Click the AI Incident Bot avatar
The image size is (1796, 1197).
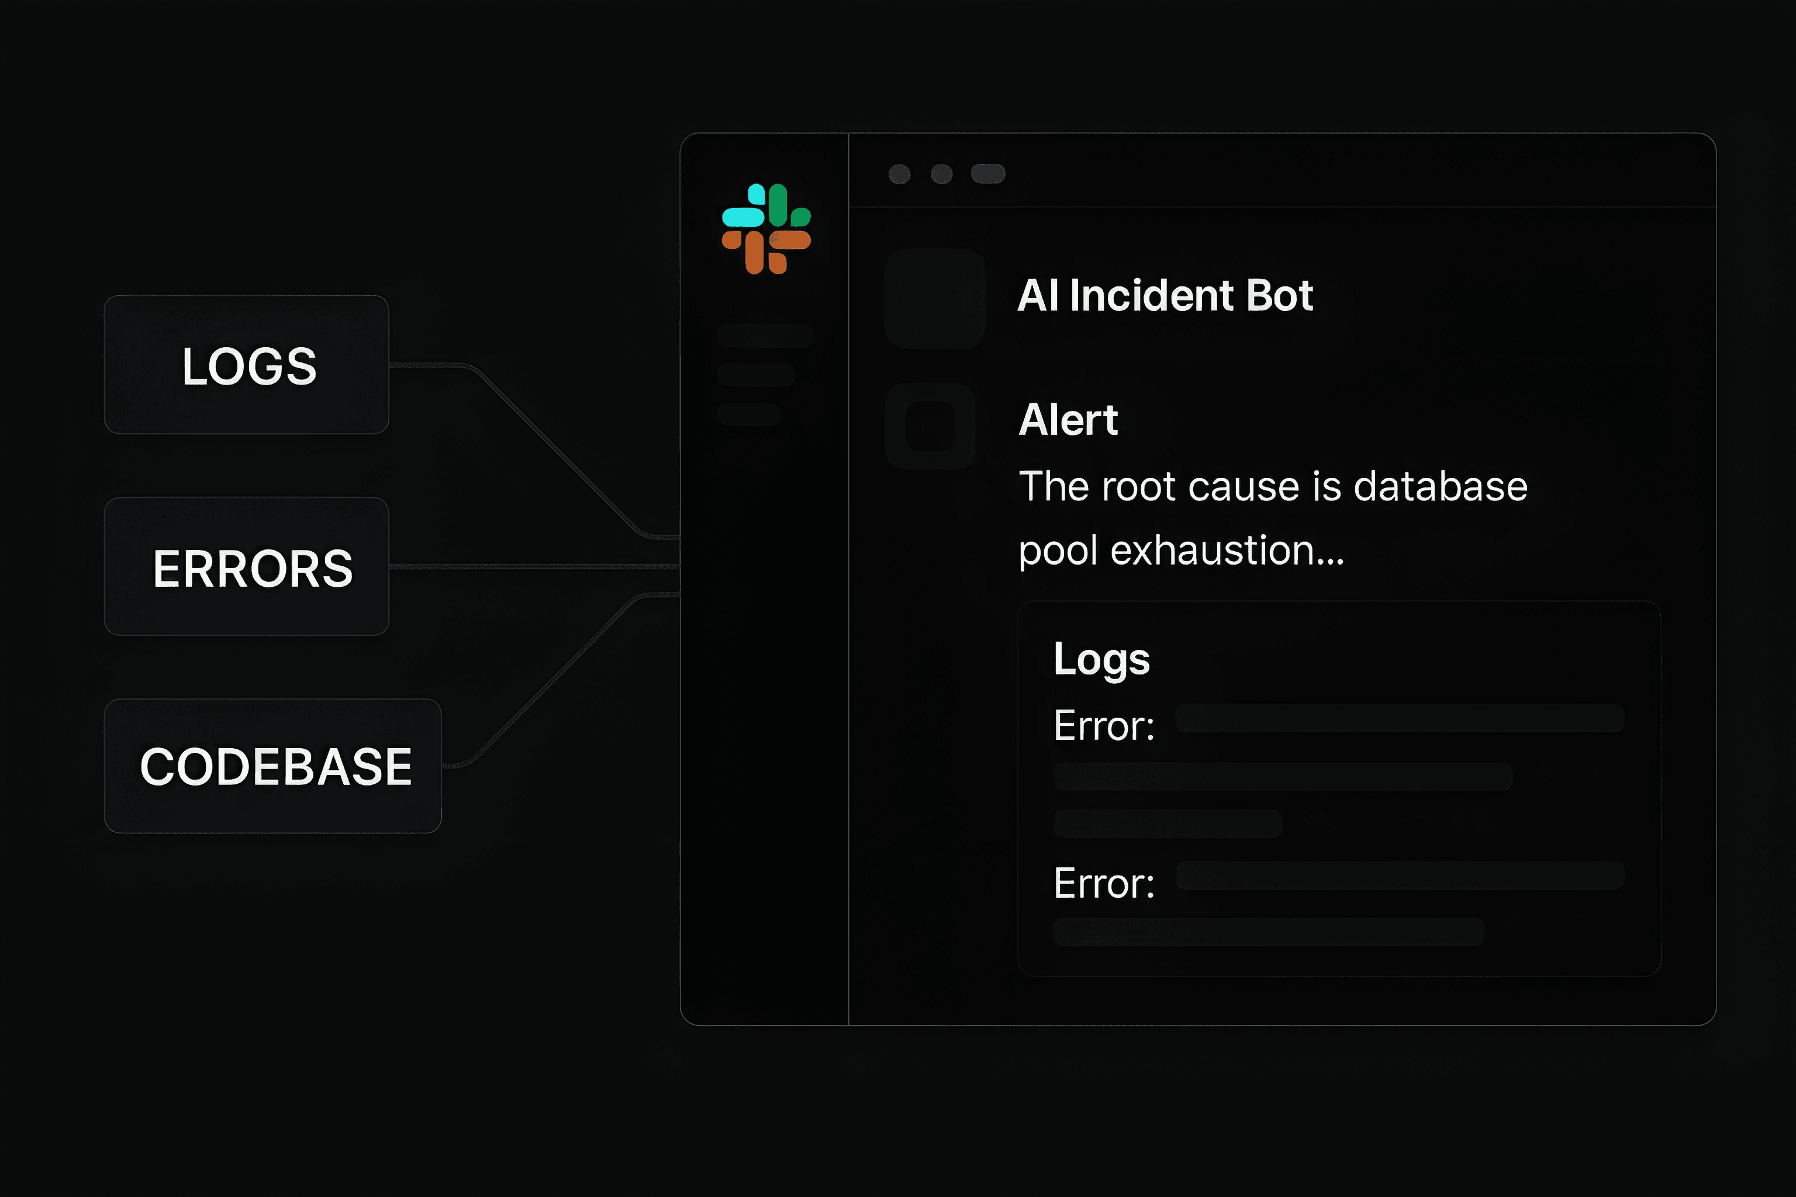[935, 299]
